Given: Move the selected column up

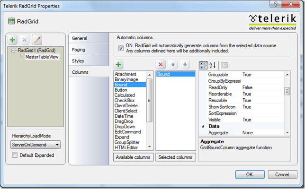Looking at the screenshot, I should click(173, 64).
